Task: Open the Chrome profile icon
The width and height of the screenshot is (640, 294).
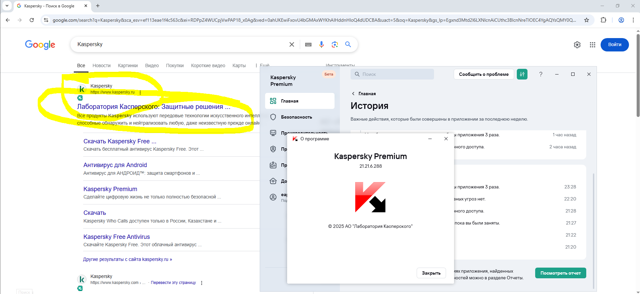Action: point(621,20)
